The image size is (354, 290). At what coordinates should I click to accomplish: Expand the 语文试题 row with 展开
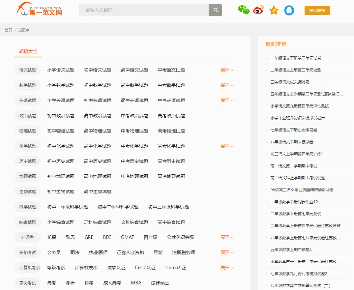(x=227, y=70)
